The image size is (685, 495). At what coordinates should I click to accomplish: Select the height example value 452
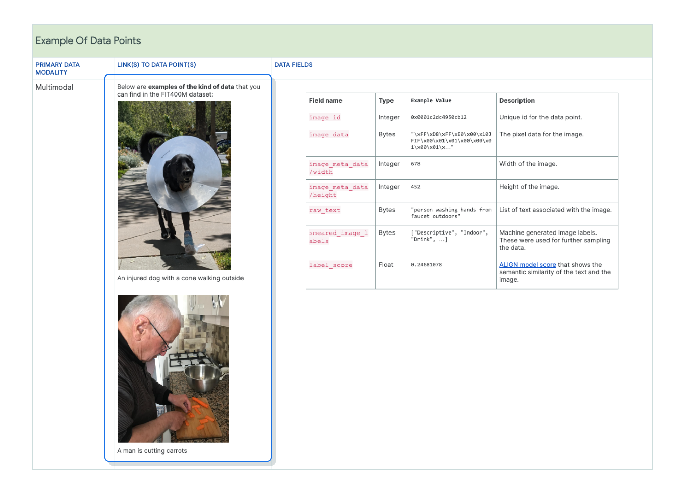(x=415, y=187)
